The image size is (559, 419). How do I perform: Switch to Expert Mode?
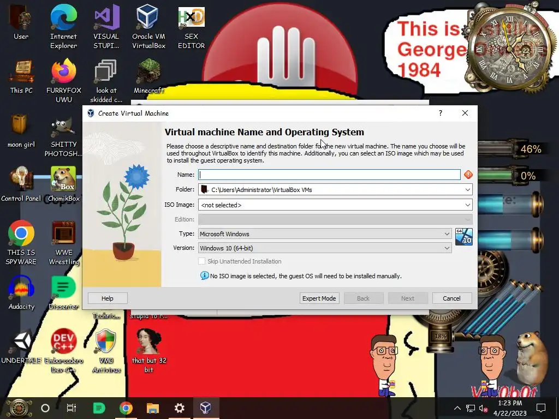[x=319, y=298]
